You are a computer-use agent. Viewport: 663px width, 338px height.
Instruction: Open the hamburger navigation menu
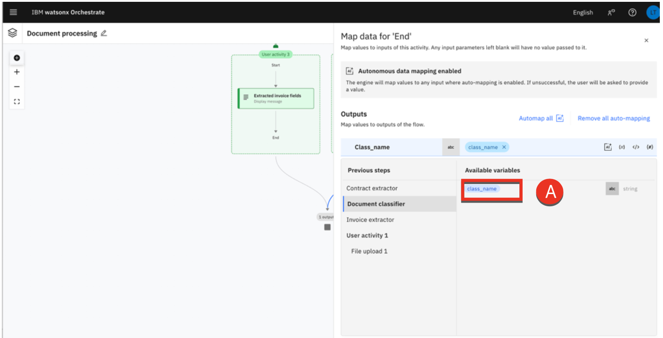pos(13,12)
